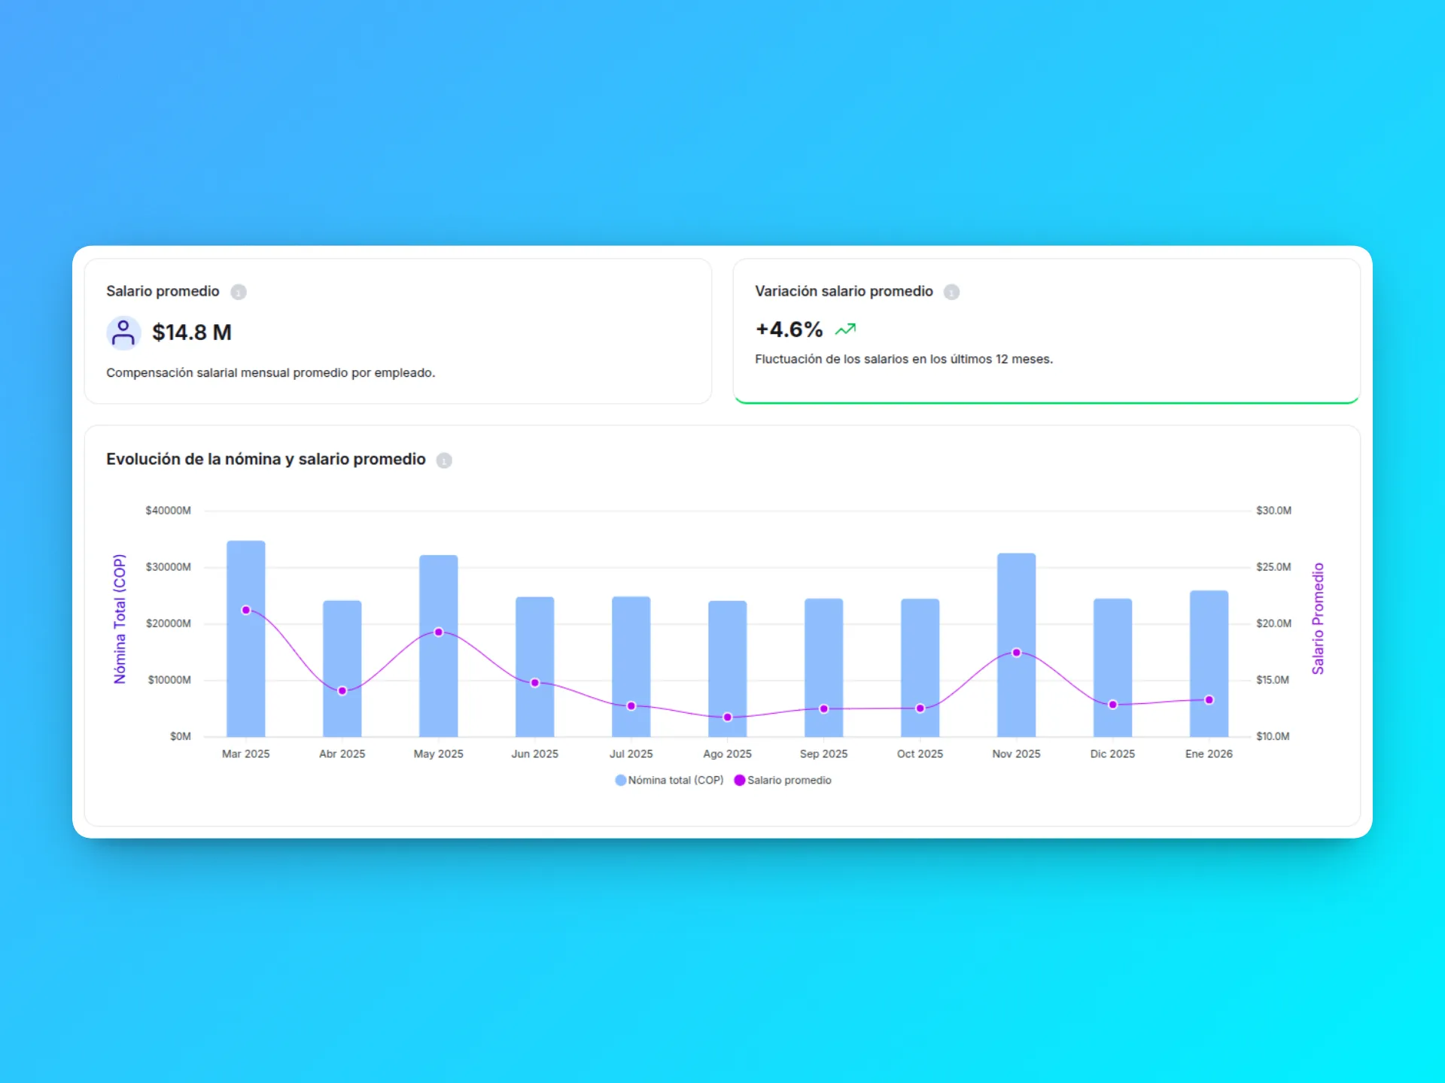Click info icon beside Salario promedio
The width and height of the screenshot is (1445, 1083).
pos(238,292)
